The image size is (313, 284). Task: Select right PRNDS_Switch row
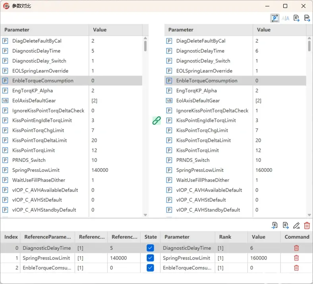tap(236, 160)
